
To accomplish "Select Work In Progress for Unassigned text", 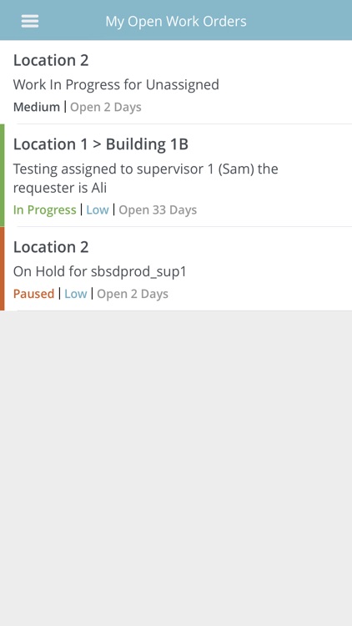I will coord(116,84).
